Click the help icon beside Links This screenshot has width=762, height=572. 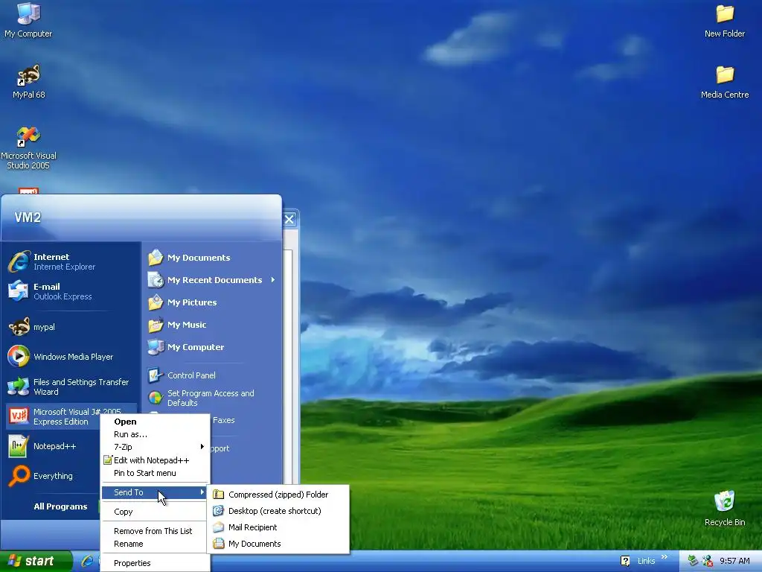(625, 561)
